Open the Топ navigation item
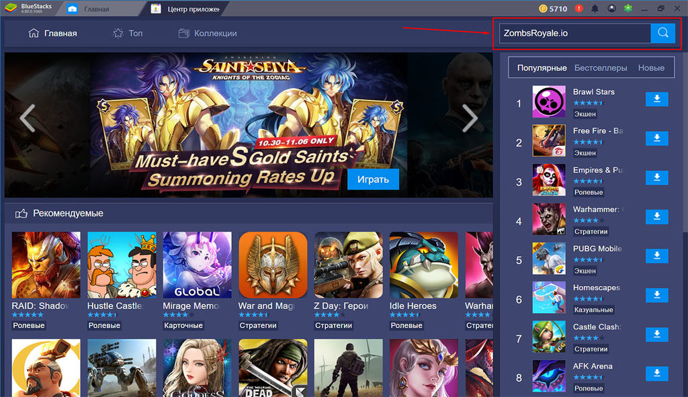The height and width of the screenshot is (397, 688). (128, 34)
